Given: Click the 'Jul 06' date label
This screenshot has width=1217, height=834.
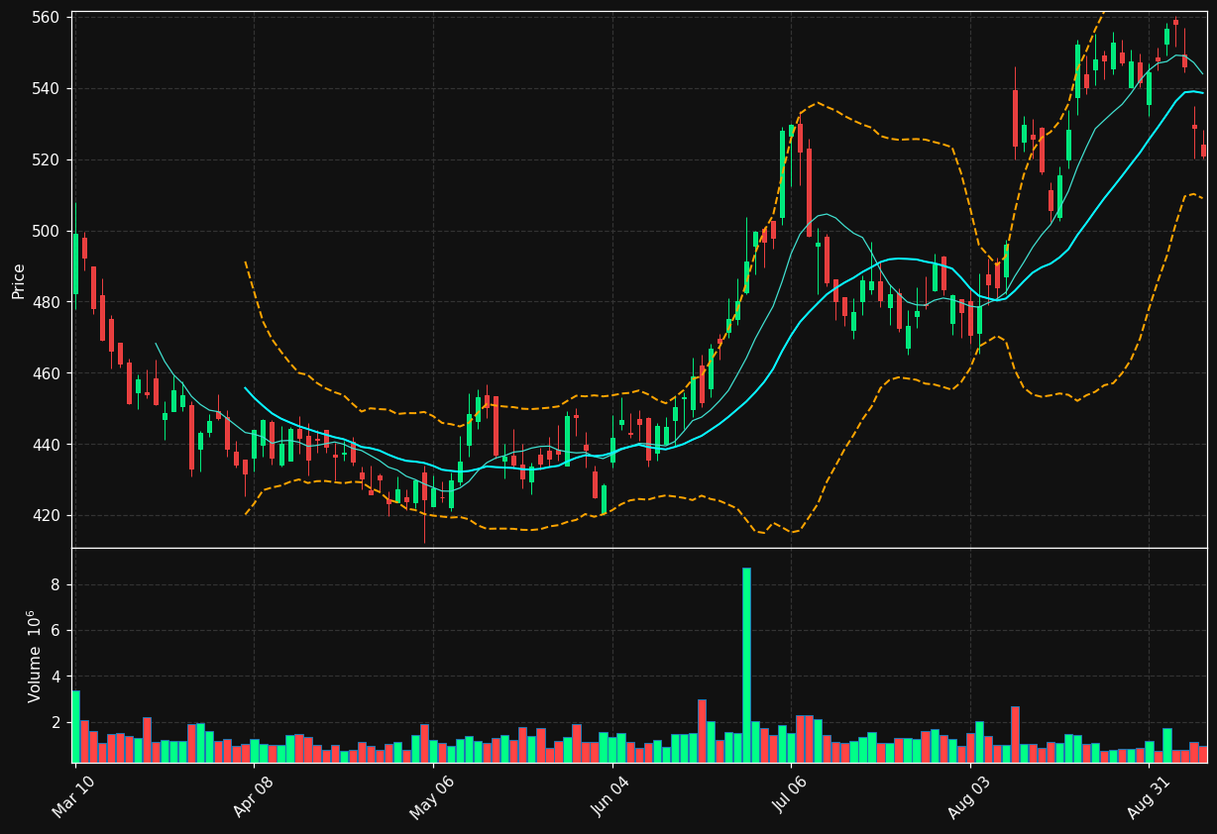Looking at the screenshot, I should coord(791,796).
